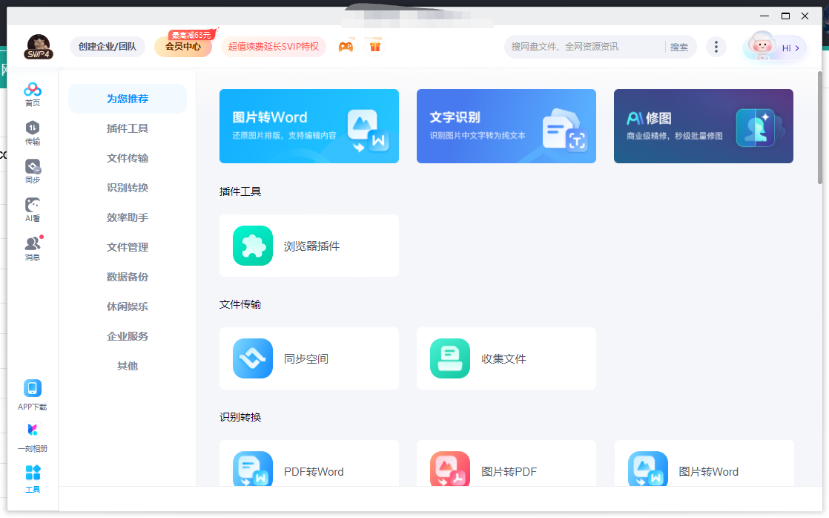Screen dimensions: 829x518
Task: Open the 图片转Word banner card
Action: pyautogui.click(x=308, y=126)
